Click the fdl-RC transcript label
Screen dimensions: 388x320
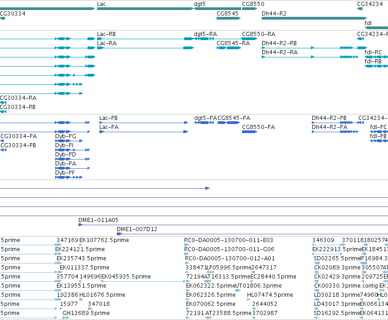[373, 52]
